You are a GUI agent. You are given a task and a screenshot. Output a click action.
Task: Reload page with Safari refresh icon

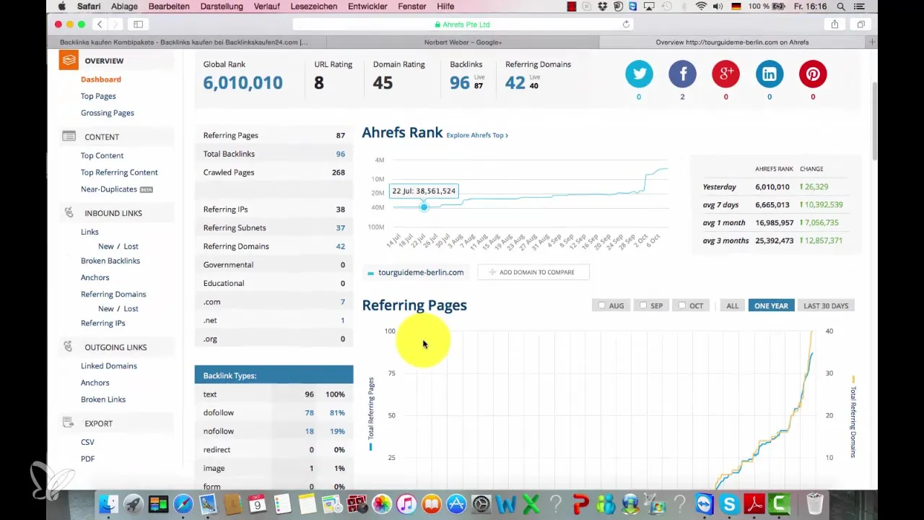pos(626,24)
